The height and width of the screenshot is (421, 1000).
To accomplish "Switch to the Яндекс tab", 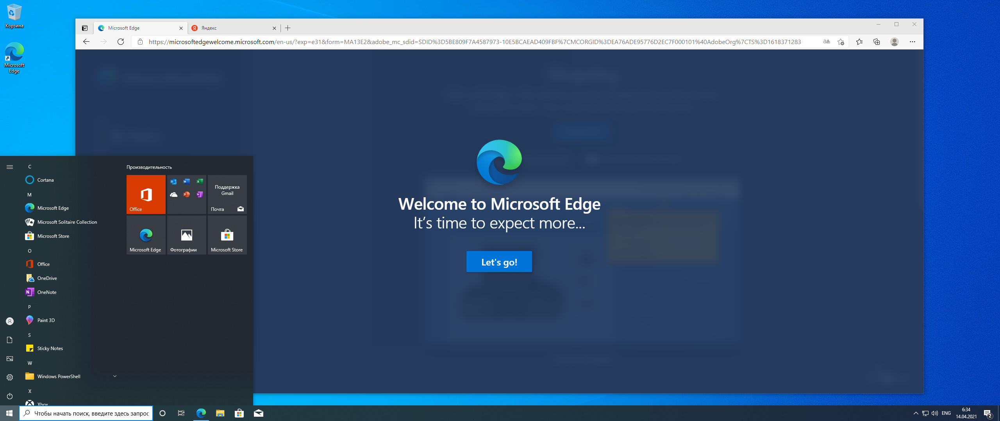I will (x=234, y=28).
